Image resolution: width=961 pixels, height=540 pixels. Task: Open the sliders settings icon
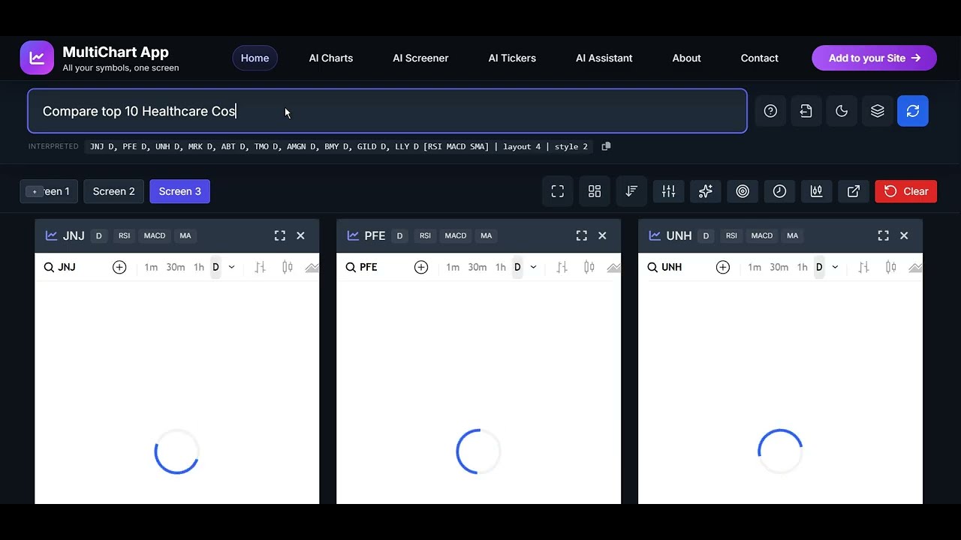tap(668, 191)
